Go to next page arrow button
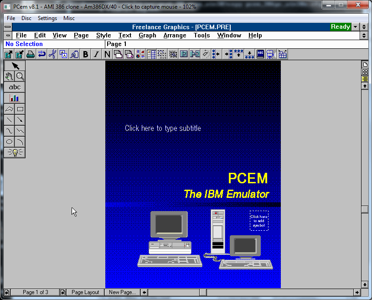 point(63,292)
